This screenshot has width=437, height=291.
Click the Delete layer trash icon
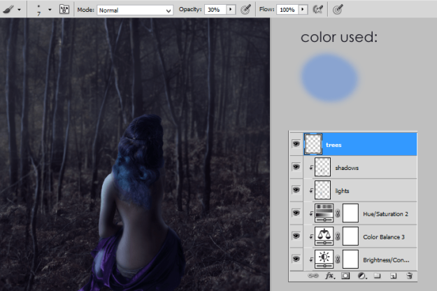[x=409, y=276]
